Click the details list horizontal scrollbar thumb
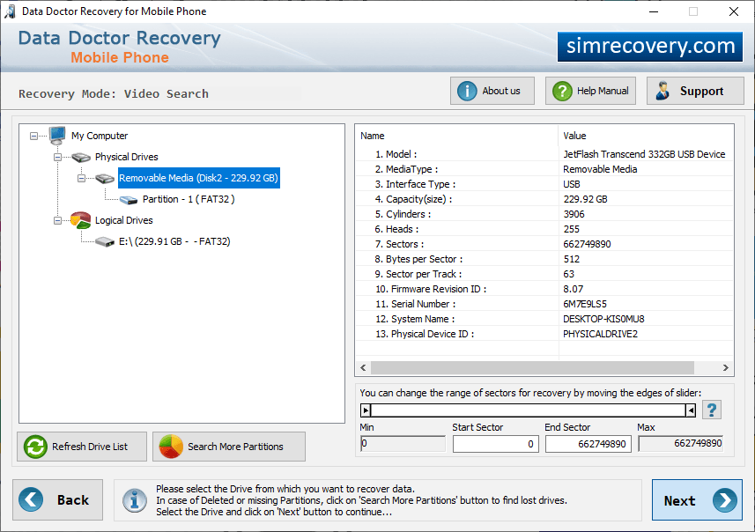Image resolution: width=755 pixels, height=532 pixels. (x=532, y=368)
